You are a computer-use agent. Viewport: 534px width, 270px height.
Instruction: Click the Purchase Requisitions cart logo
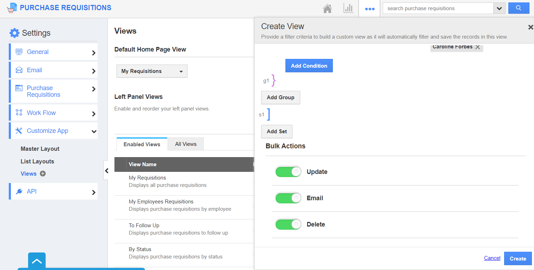click(x=12, y=7)
